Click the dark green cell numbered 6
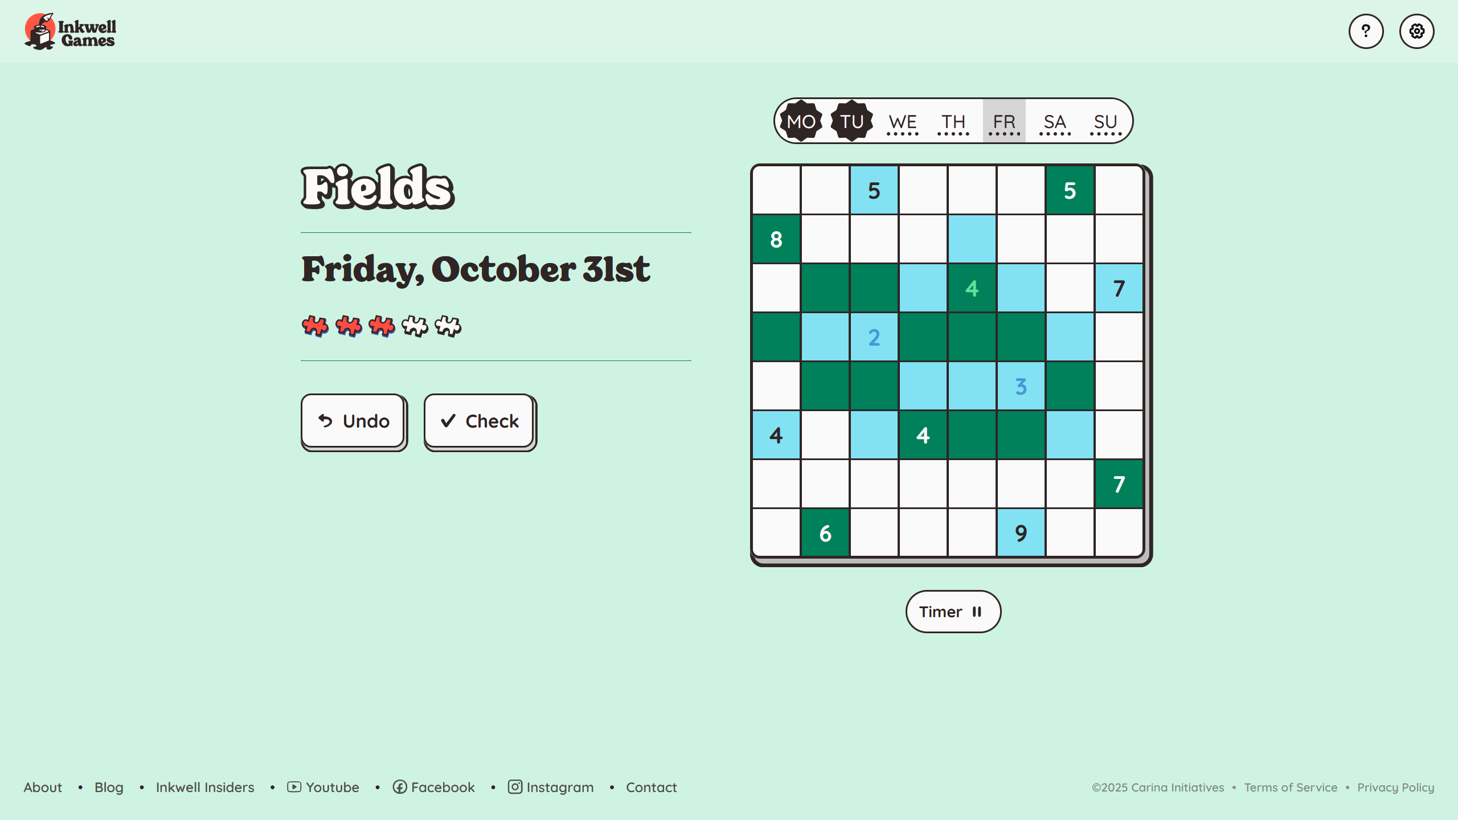This screenshot has width=1458, height=820. click(825, 534)
